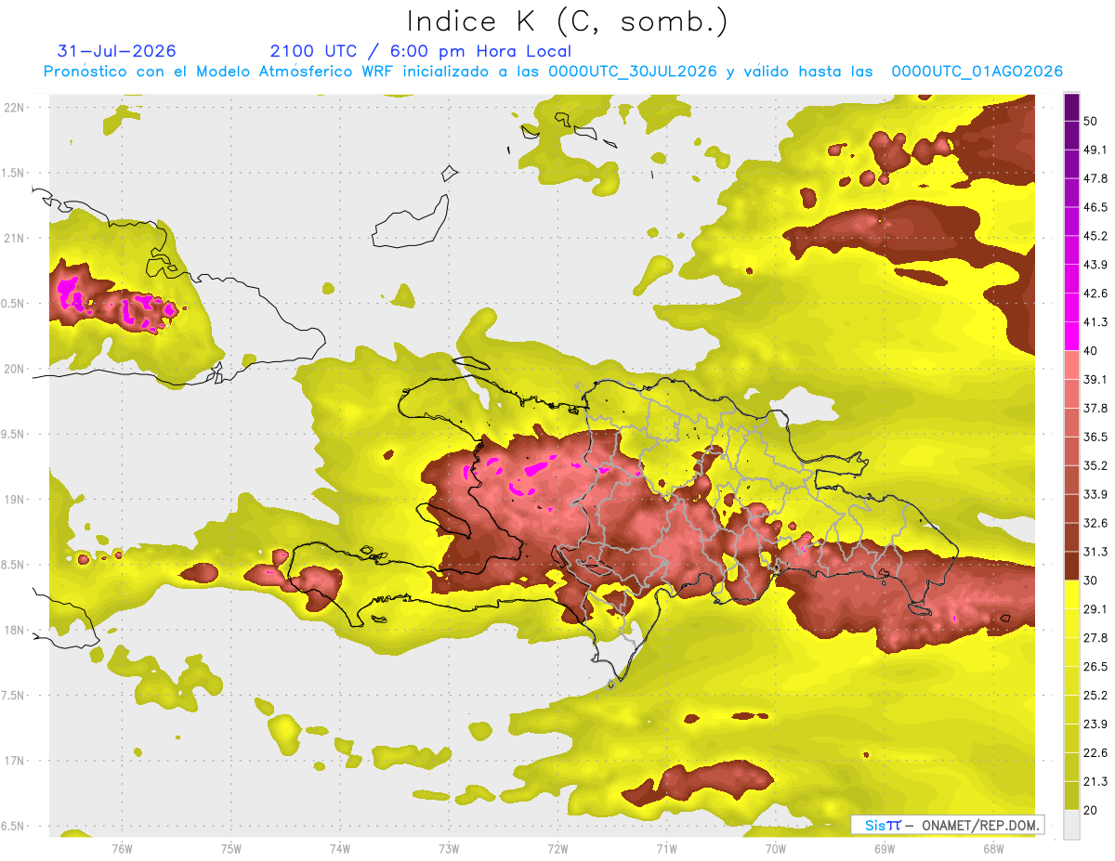Click the date "31-Jul-2026"
This screenshot has height=861, width=1115.
click(116, 51)
